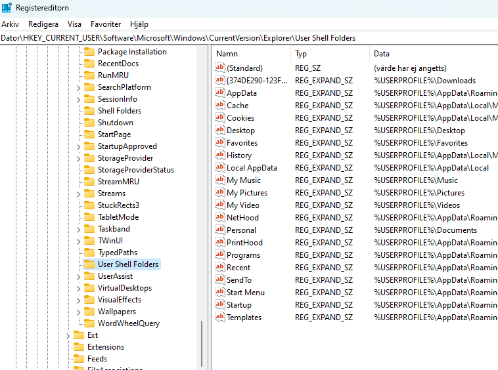Select the StorageProviderStatus folder icon
The height and width of the screenshot is (370, 498).
[x=89, y=170]
